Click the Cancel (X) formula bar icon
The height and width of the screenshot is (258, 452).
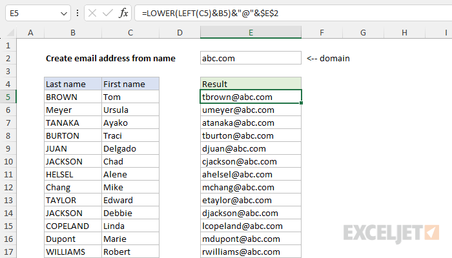(x=92, y=13)
